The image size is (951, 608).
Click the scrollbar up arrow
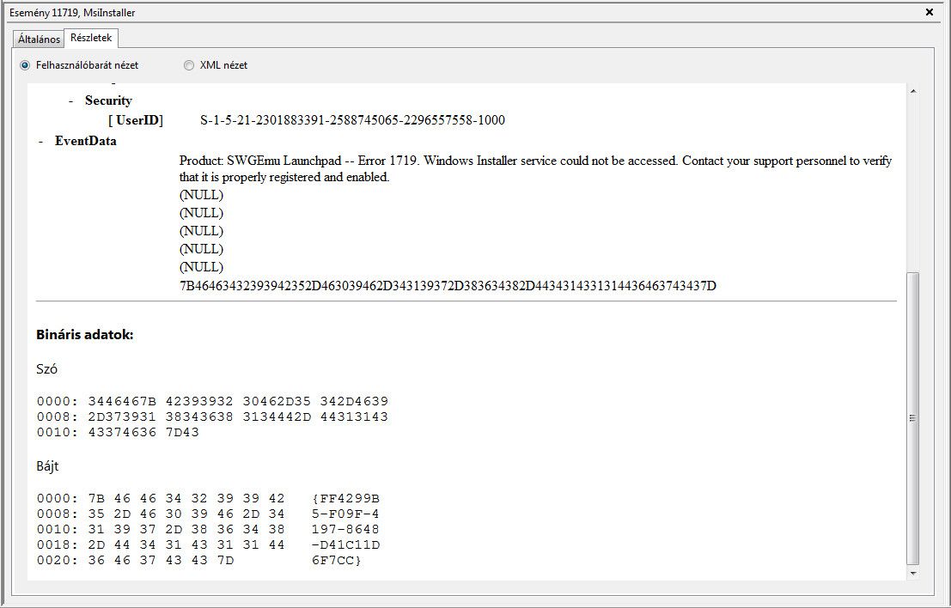[913, 92]
